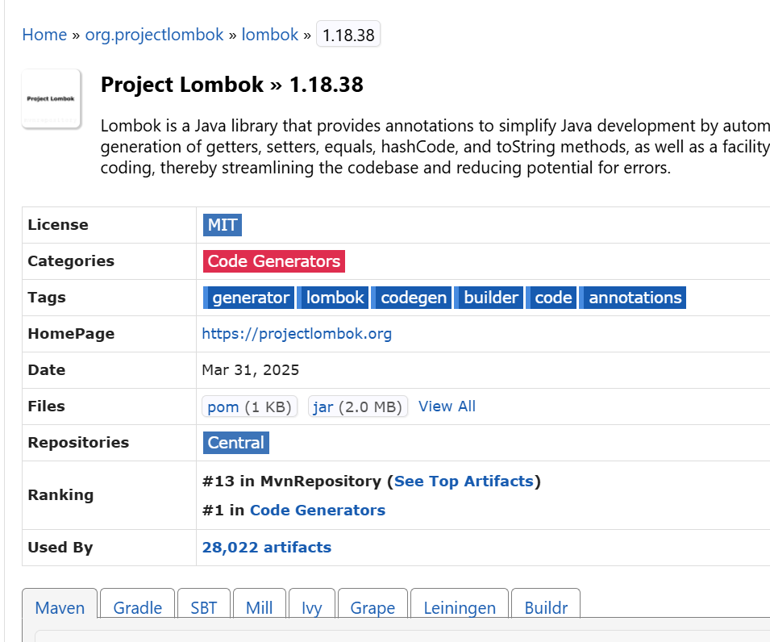Switch to the Leiningen tab
The width and height of the screenshot is (770, 642).
coord(459,607)
